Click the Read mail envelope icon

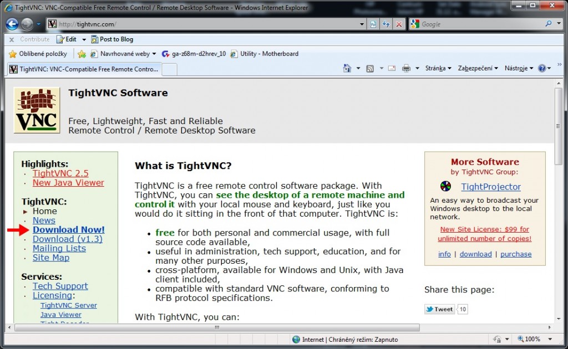[x=392, y=68]
